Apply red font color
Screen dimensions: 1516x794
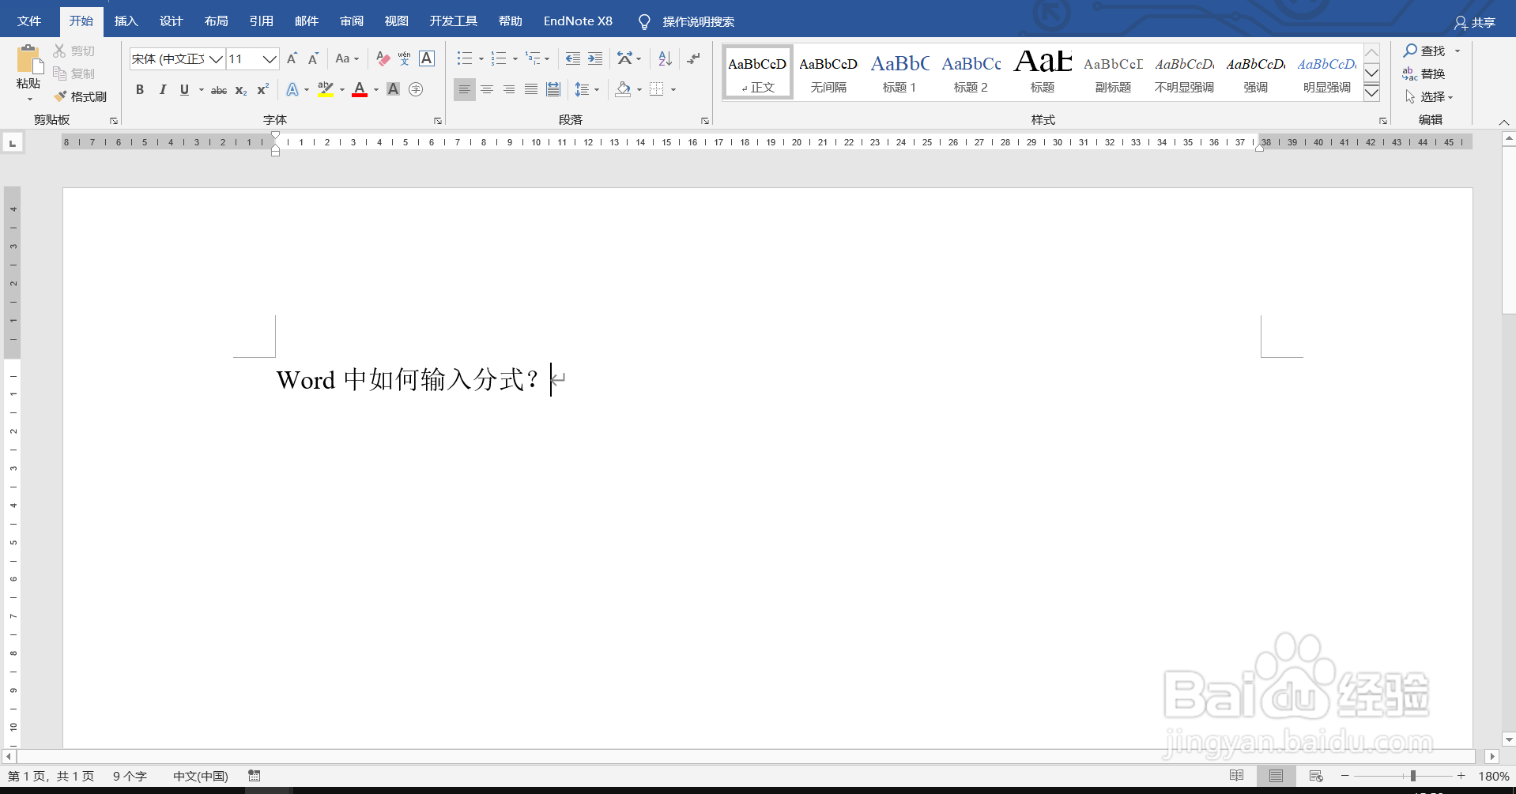(360, 89)
